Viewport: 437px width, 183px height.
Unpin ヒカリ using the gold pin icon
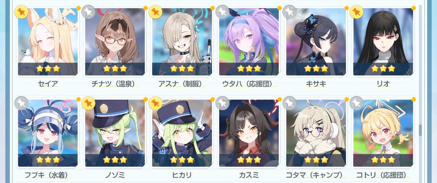tap(155, 103)
